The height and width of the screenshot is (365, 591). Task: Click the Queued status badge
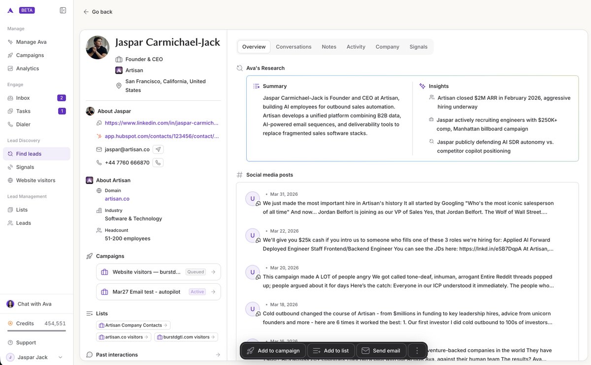pyautogui.click(x=196, y=272)
